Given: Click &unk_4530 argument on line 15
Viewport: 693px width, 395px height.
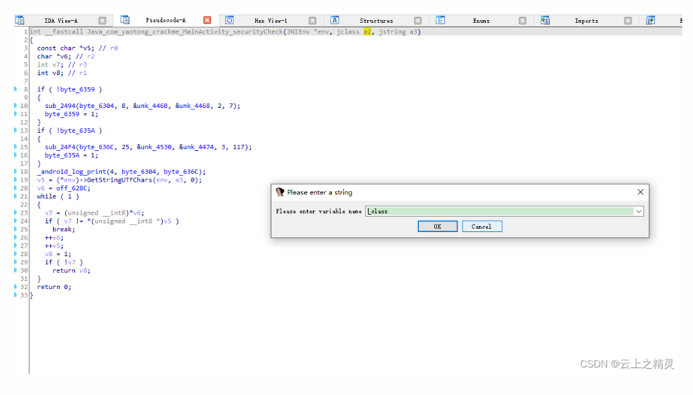Looking at the screenshot, I should pyautogui.click(x=154, y=147).
